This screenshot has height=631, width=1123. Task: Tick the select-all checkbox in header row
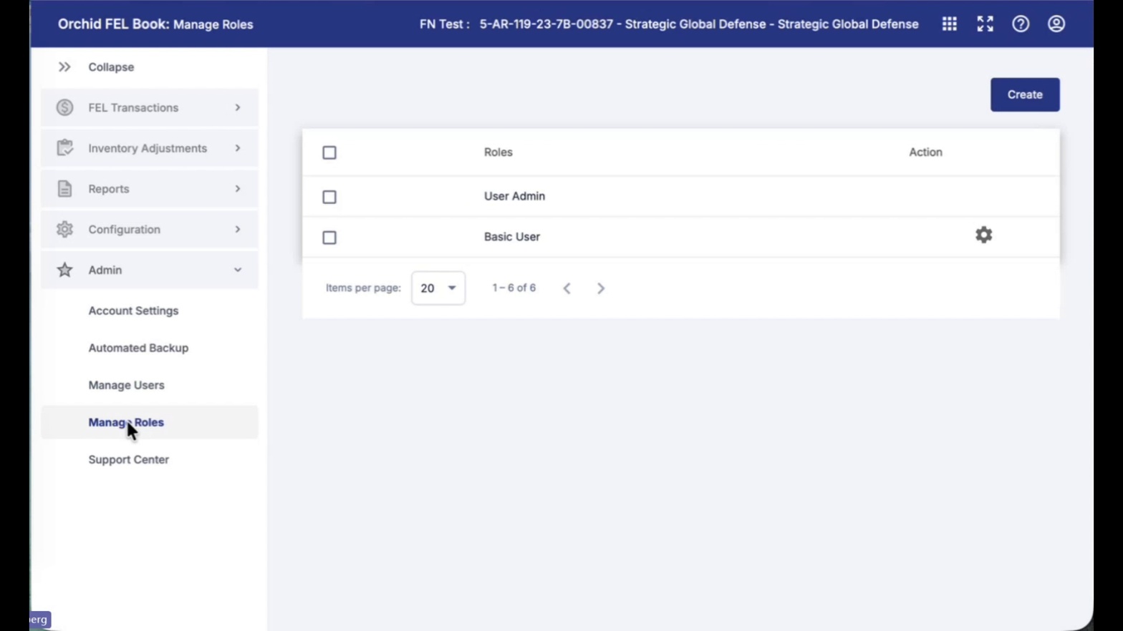(x=329, y=152)
